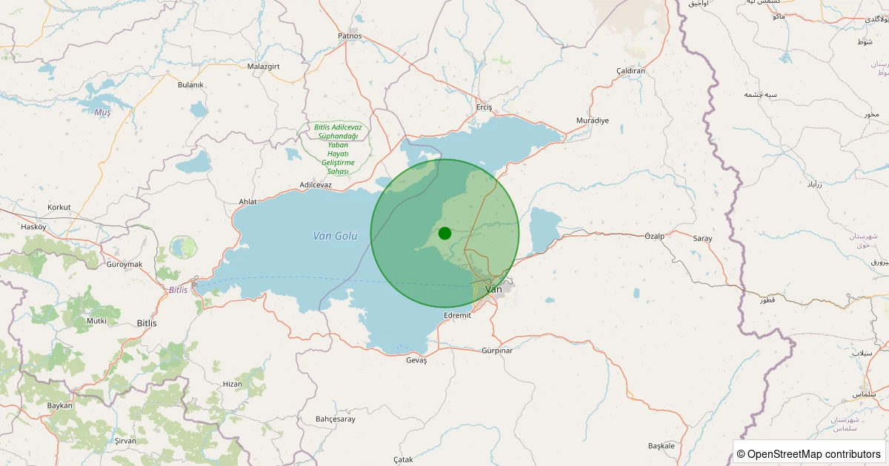889x466 pixels.
Task: Click the Hizan town label
Action: tap(233, 384)
